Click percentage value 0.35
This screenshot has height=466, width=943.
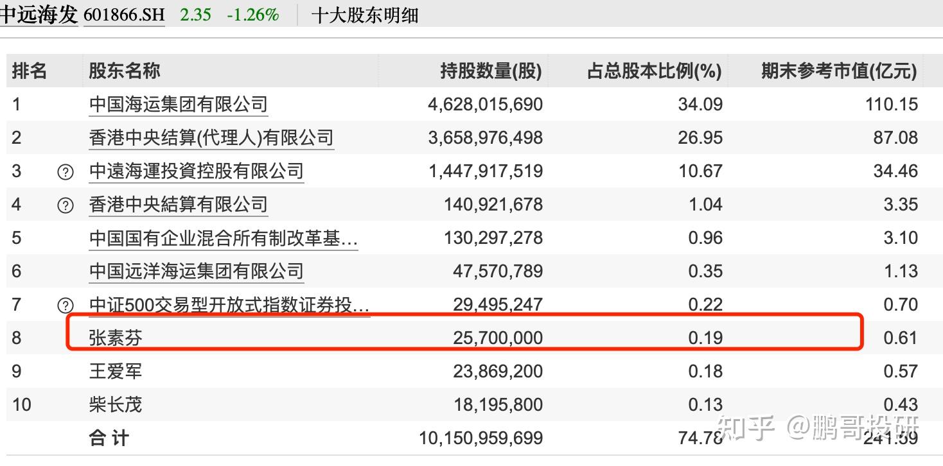[705, 272]
